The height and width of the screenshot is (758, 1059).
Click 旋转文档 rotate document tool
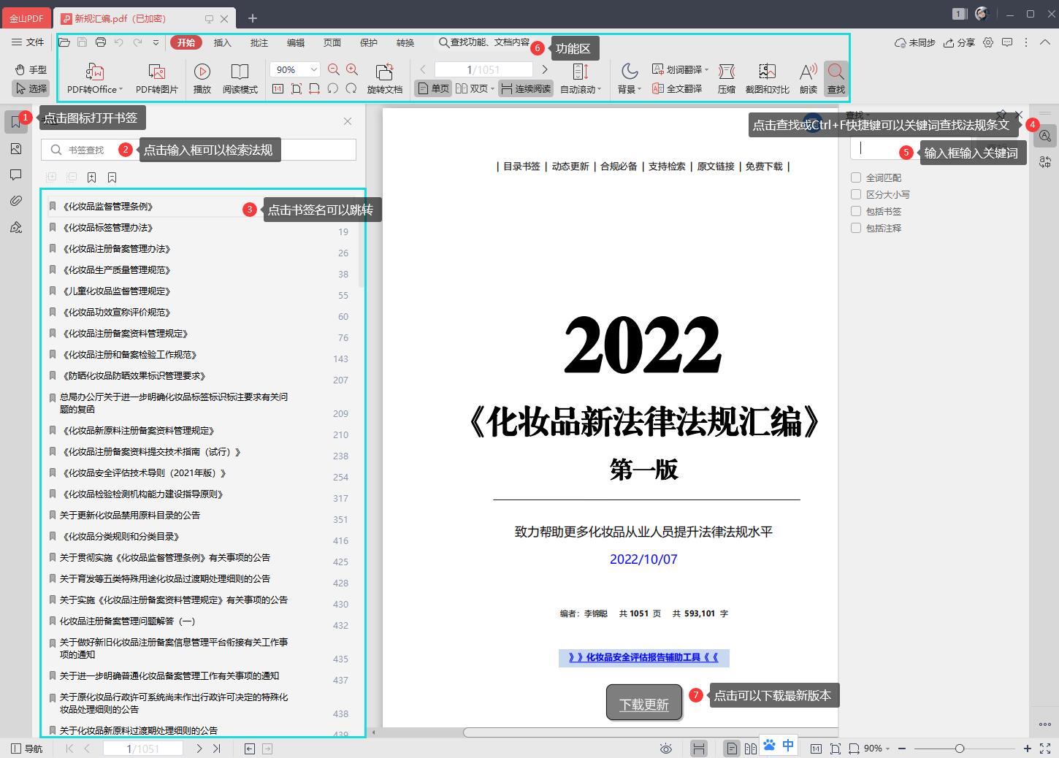(384, 78)
